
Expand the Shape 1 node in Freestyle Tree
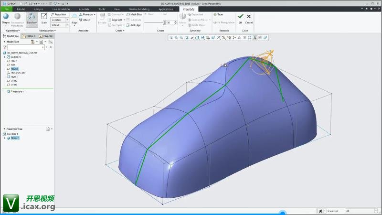[5, 138]
